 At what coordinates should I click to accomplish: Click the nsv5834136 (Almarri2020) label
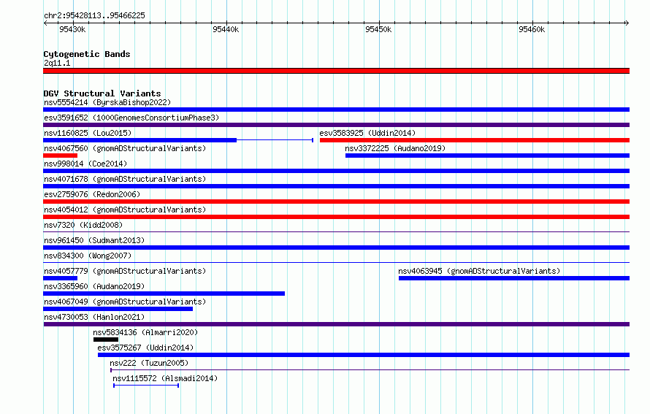[x=145, y=332]
